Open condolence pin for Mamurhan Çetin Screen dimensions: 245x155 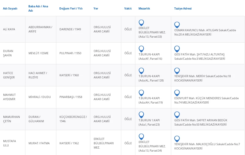point(177,115)
